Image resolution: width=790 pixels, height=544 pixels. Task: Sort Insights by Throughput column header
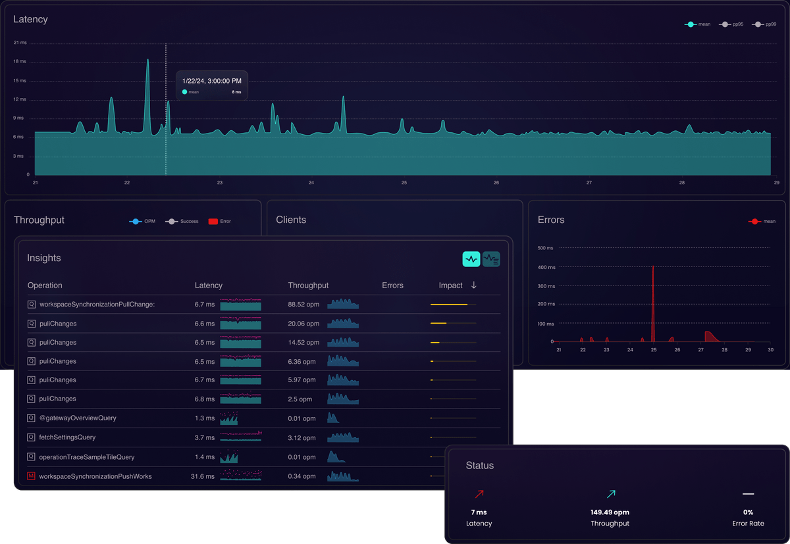(308, 285)
